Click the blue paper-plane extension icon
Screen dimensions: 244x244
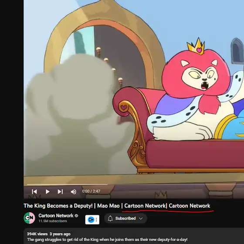(91, 220)
